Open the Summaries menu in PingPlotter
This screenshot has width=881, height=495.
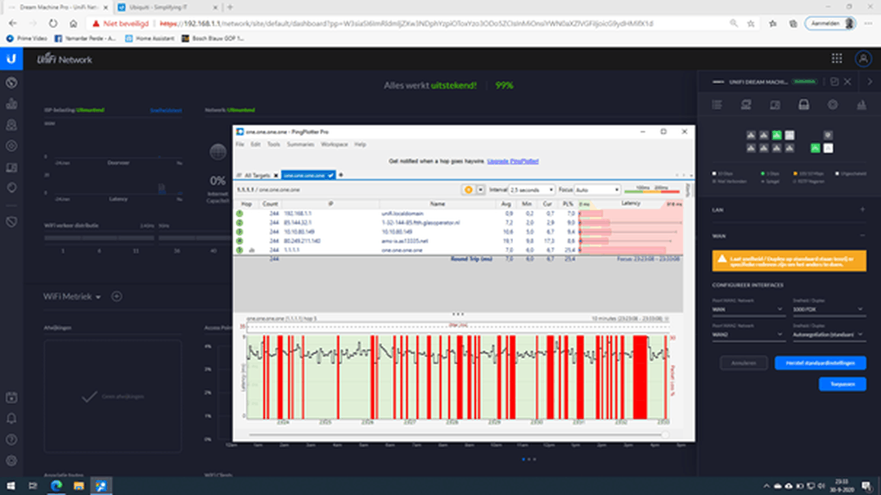300,144
